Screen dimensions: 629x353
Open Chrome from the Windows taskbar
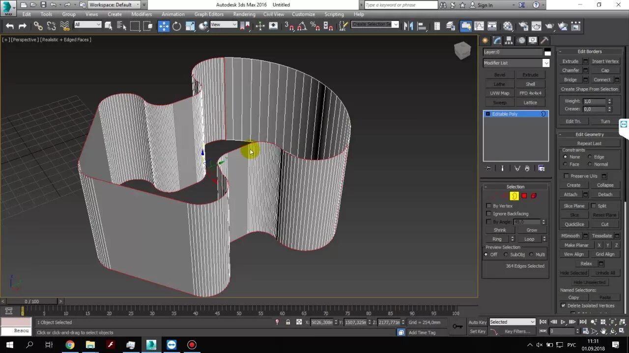(x=70, y=345)
